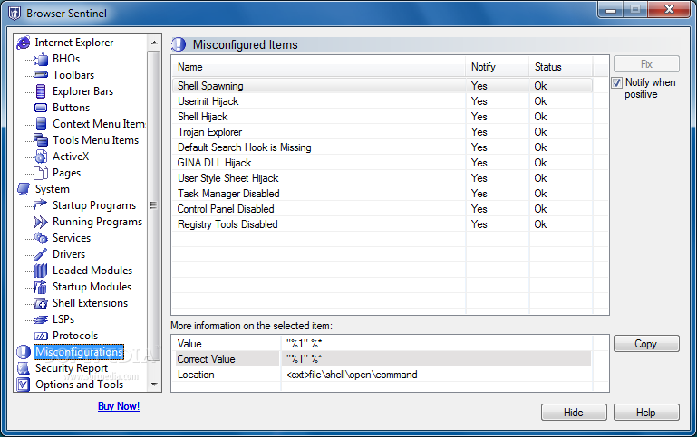Click the Options and Tools icon
This screenshot has width=697, height=437.
(24, 385)
